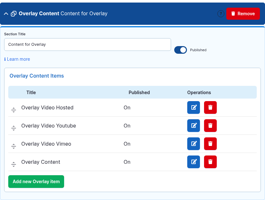The height and width of the screenshot is (200, 265).
Task: Click On status for Overlay Video Youtube
Action: 127,126
